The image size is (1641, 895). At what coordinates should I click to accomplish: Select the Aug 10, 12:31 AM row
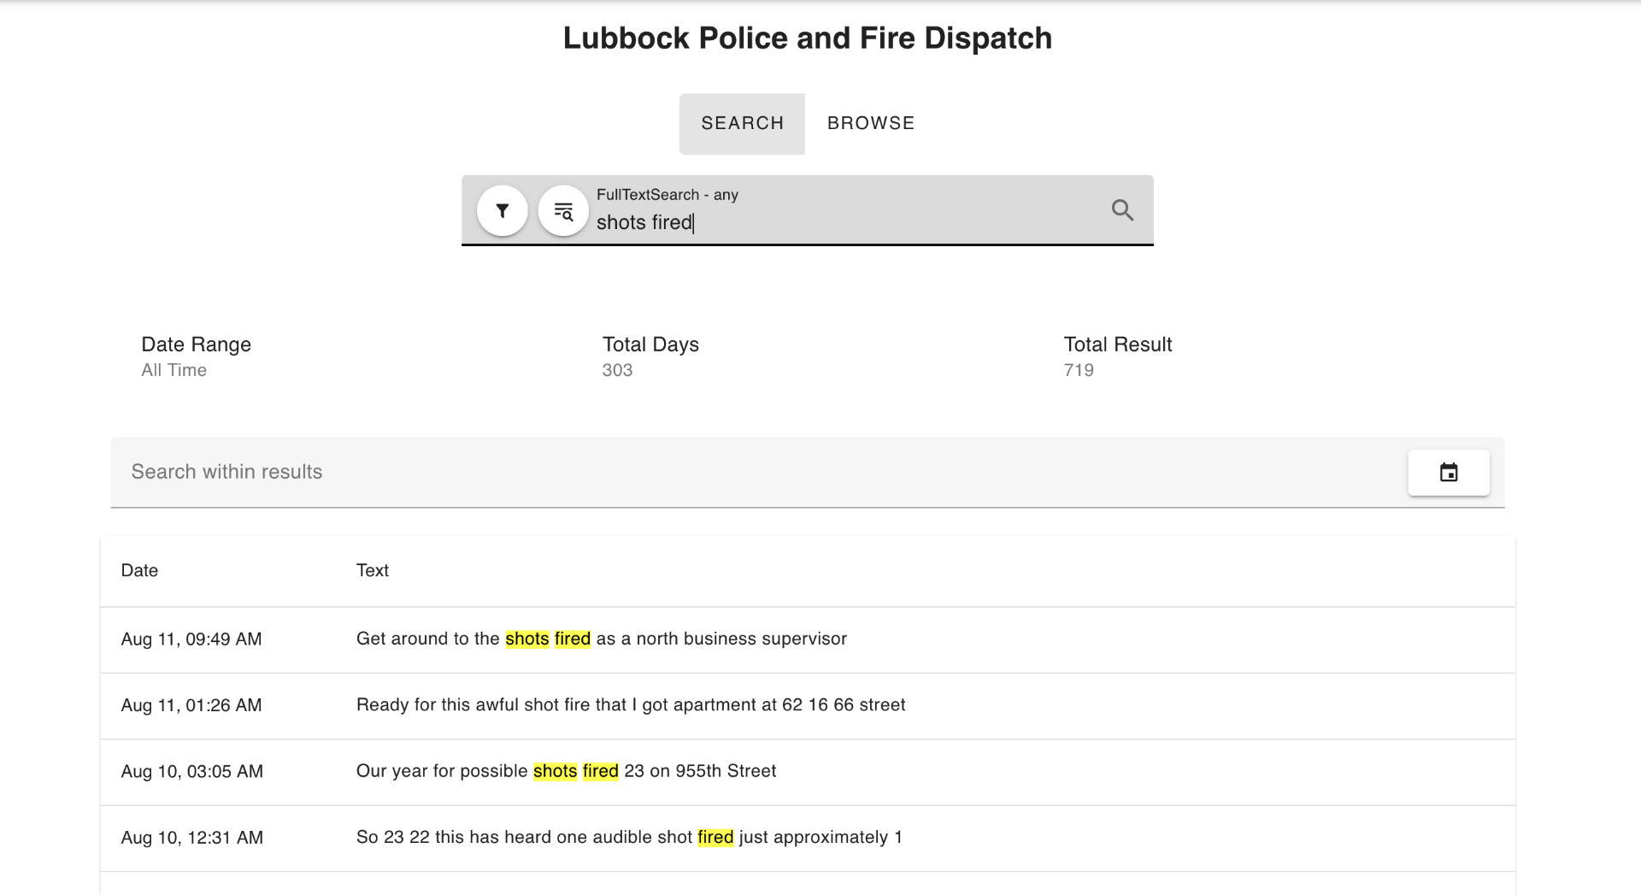coord(191,838)
